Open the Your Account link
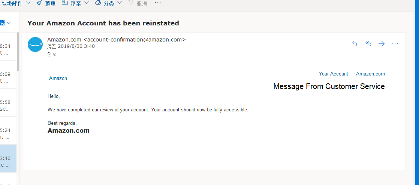 pyautogui.click(x=333, y=74)
